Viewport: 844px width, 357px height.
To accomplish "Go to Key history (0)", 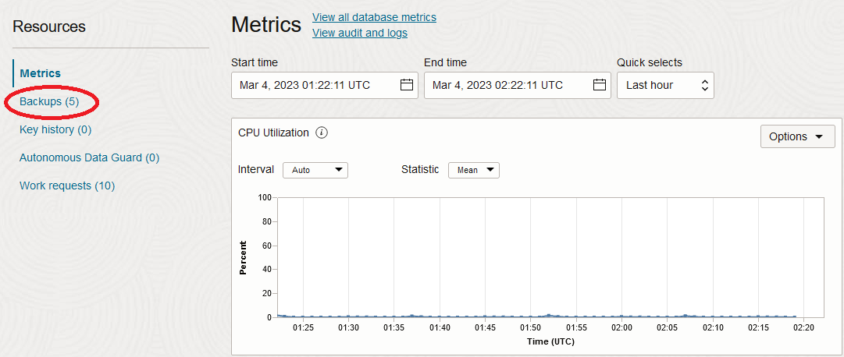I will tap(55, 129).
